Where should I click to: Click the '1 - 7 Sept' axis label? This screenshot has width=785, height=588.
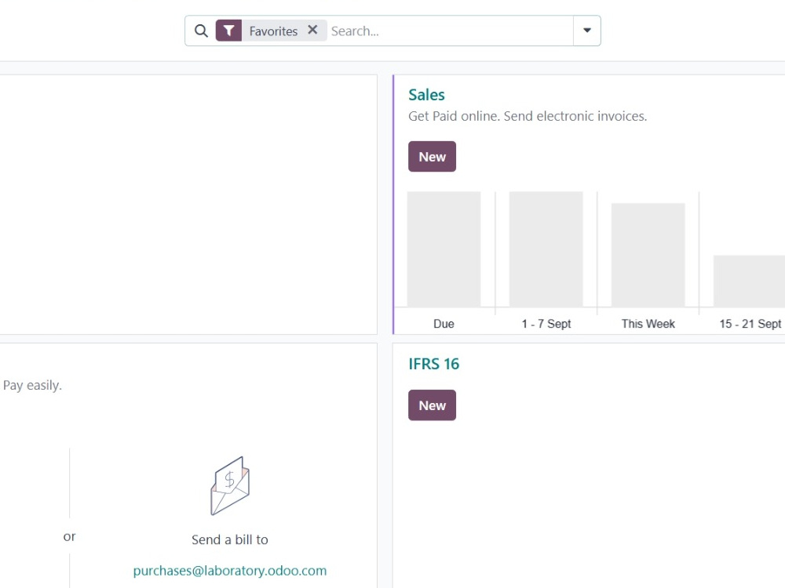tap(546, 324)
